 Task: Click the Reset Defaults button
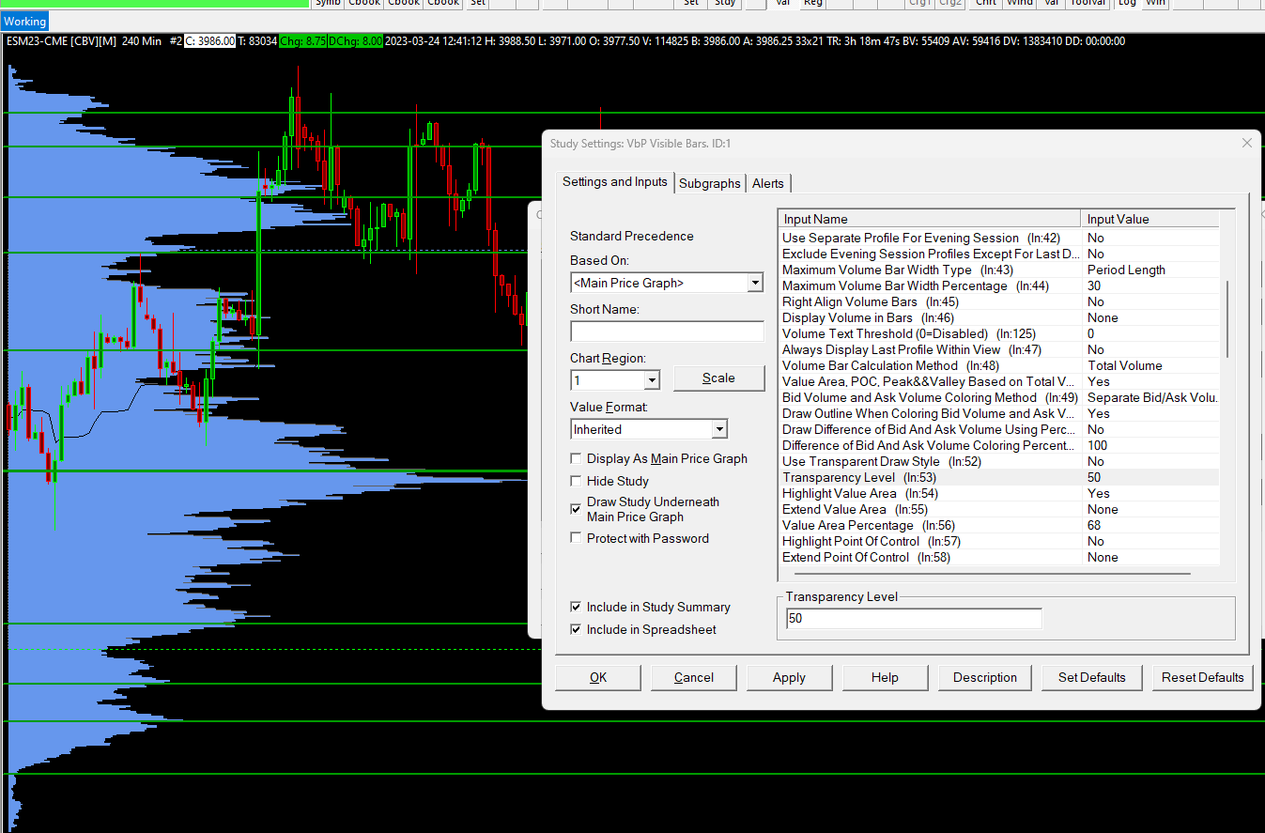pos(1203,677)
